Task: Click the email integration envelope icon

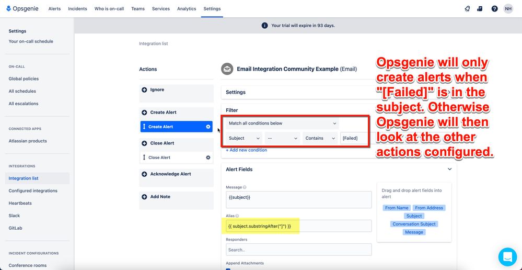Action: (227, 69)
